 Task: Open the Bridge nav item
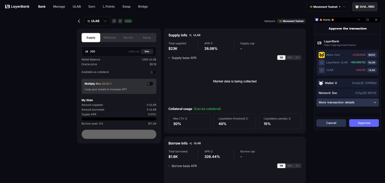click(x=143, y=6)
